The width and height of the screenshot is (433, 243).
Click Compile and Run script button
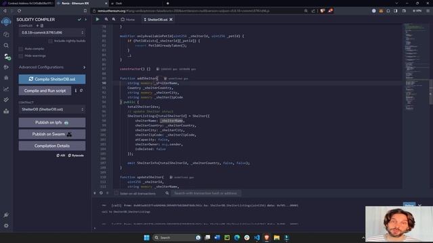[x=45, y=90]
